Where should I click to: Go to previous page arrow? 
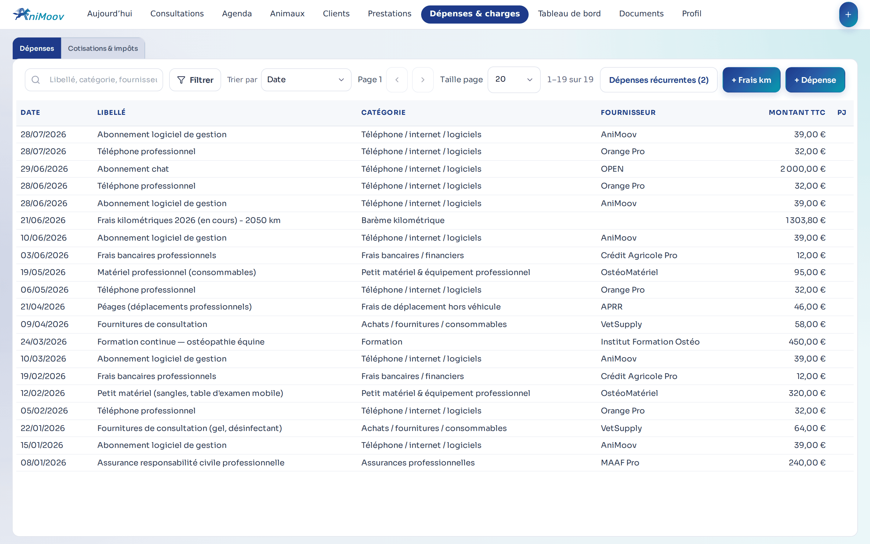pyautogui.click(x=397, y=80)
